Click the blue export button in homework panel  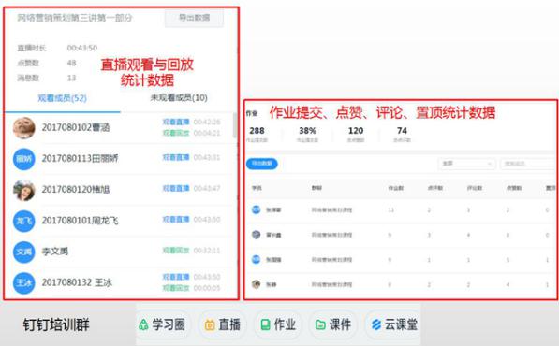pyautogui.click(x=261, y=164)
